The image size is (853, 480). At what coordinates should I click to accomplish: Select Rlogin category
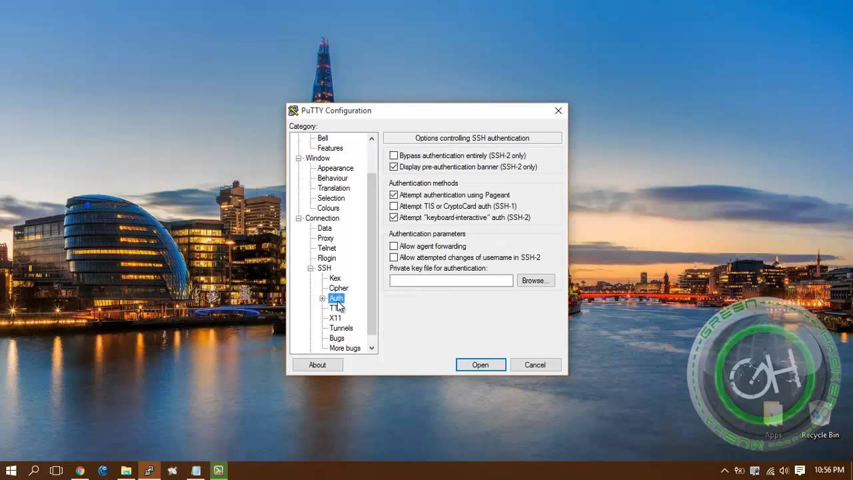(327, 258)
